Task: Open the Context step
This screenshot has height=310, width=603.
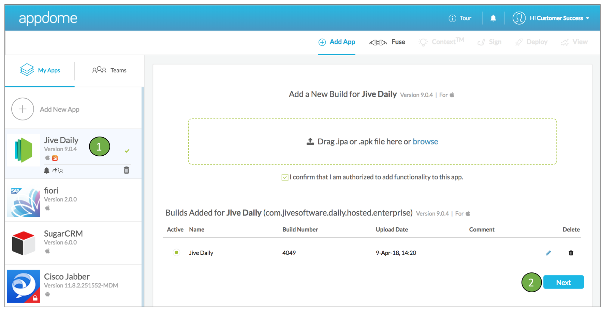Action: [x=441, y=42]
